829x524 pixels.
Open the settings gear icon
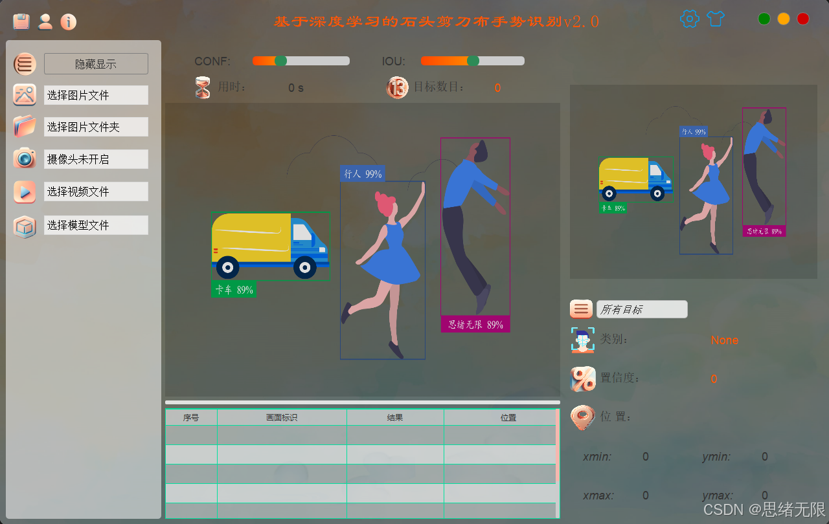tap(689, 19)
